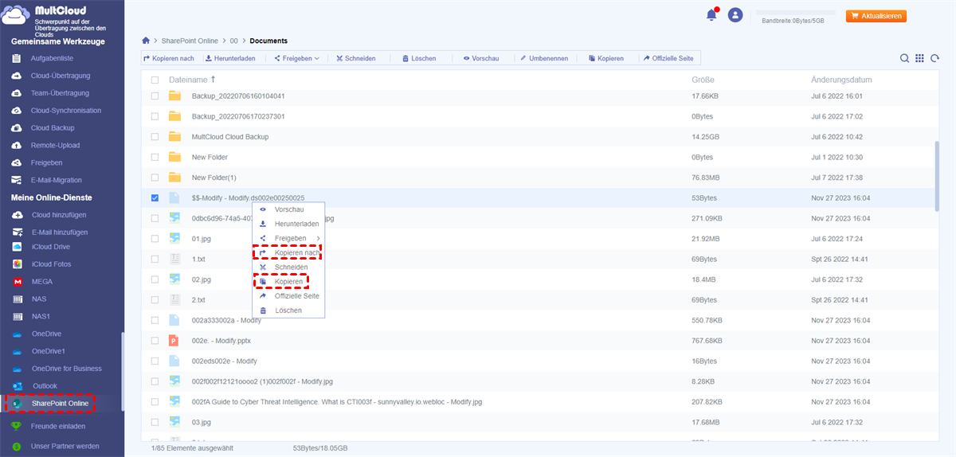Refresh the file list
This screenshot has height=457, width=956.
pos(933,58)
